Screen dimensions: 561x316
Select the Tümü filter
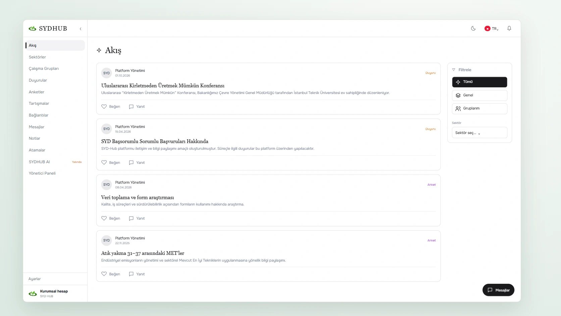click(x=479, y=82)
